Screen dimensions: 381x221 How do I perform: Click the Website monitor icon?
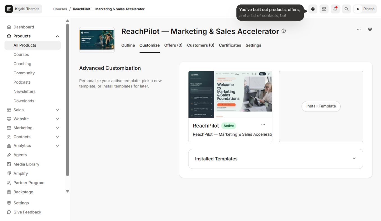(x=9, y=119)
